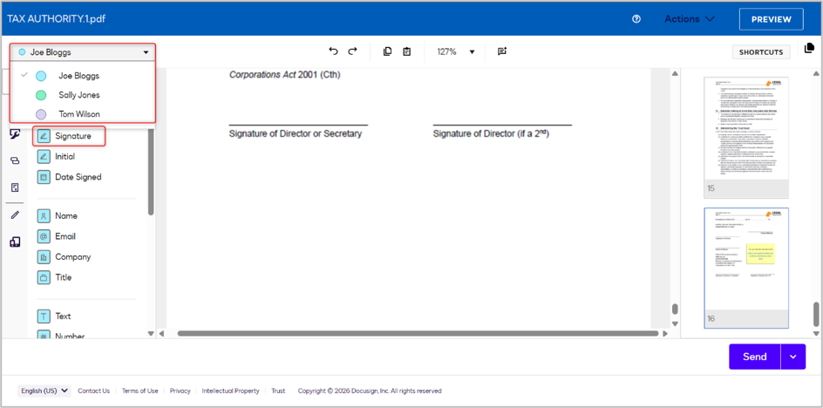Screen dimensions: 823x408
Task: Open the Terms of Use link
Action: [x=139, y=391]
